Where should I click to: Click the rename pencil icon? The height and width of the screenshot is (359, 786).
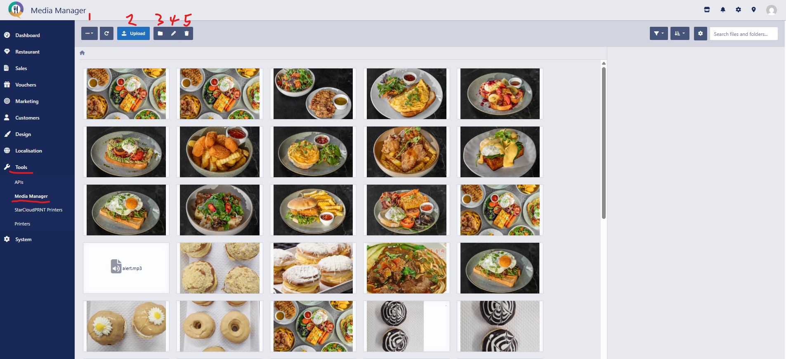click(173, 33)
